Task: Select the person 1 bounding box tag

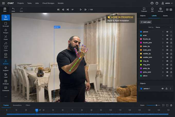Action: coord(57,27)
